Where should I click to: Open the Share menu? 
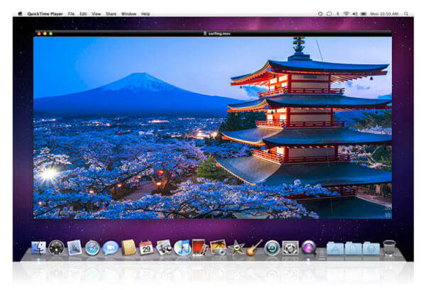click(x=111, y=14)
